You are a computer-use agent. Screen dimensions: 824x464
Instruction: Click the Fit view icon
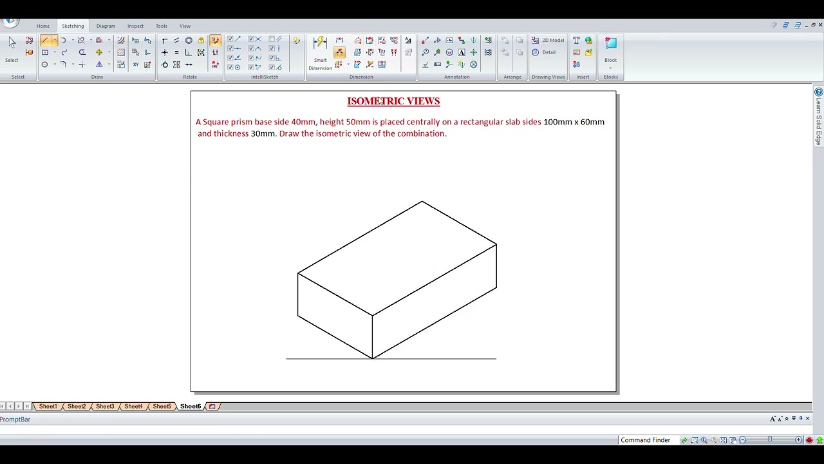click(723, 440)
